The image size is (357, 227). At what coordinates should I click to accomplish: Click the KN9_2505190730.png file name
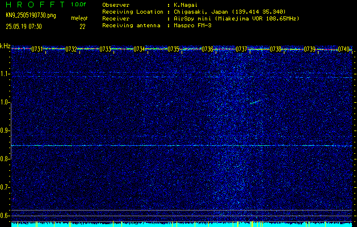tap(31, 15)
